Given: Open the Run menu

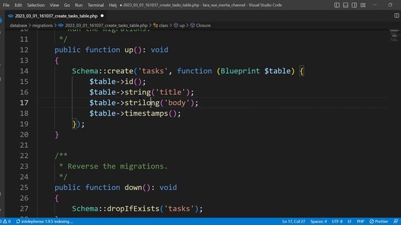Looking at the screenshot, I should (x=78, y=5).
